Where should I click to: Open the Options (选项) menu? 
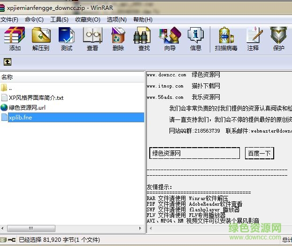pos(117,20)
